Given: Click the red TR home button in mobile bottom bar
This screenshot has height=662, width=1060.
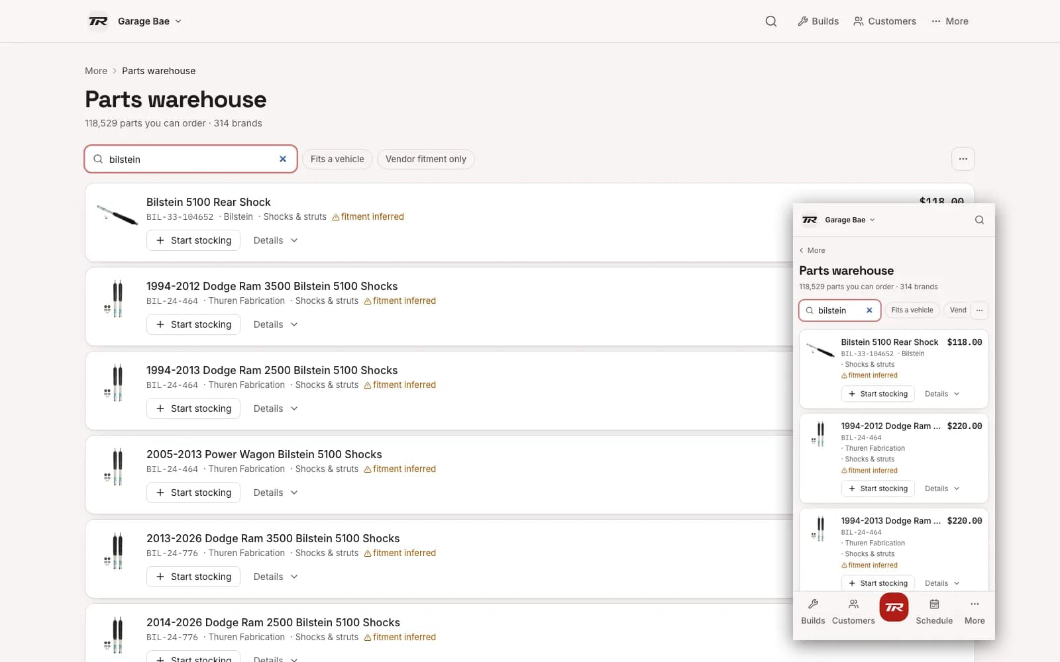Looking at the screenshot, I should [894, 607].
